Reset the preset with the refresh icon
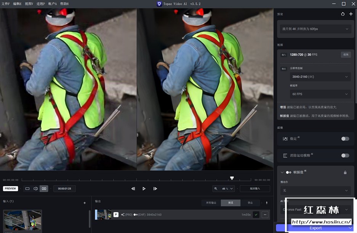357x233 pixels. pyautogui.click(x=343, y=14)
